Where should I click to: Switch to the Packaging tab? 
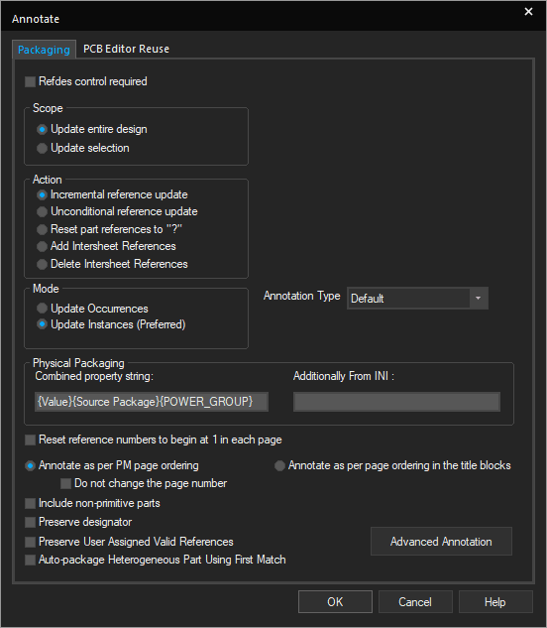(x=44, y=50)
